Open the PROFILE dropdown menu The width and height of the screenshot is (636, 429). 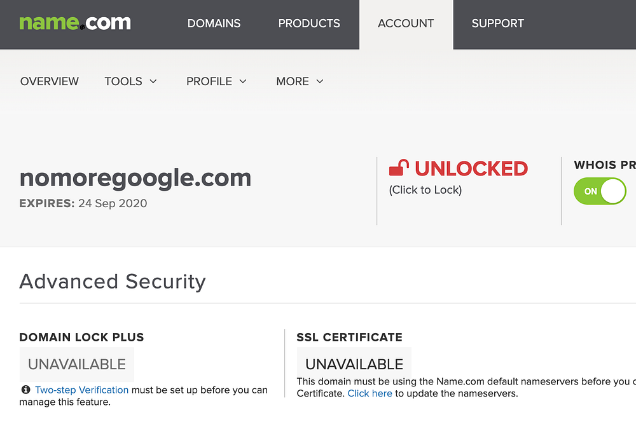pos(216,81)
